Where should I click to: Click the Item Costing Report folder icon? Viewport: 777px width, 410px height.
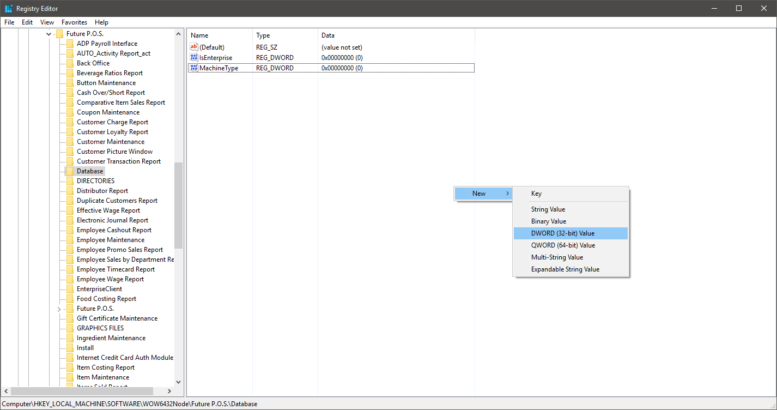70,367
